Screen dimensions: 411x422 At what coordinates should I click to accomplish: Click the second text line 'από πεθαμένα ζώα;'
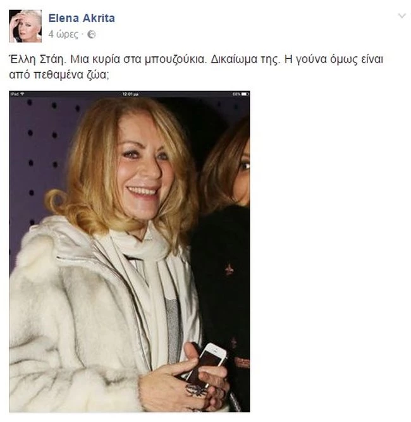59,75
